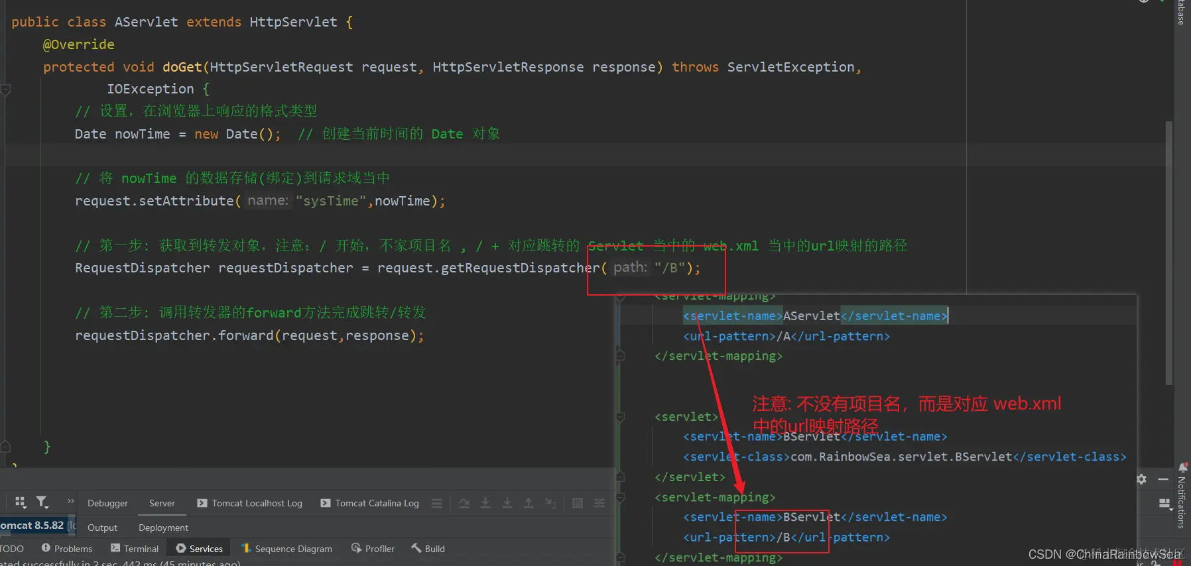This screenshot has width=1191, height=566.
Task: Select the Output sub-tab
Action: tap(102, 528)
